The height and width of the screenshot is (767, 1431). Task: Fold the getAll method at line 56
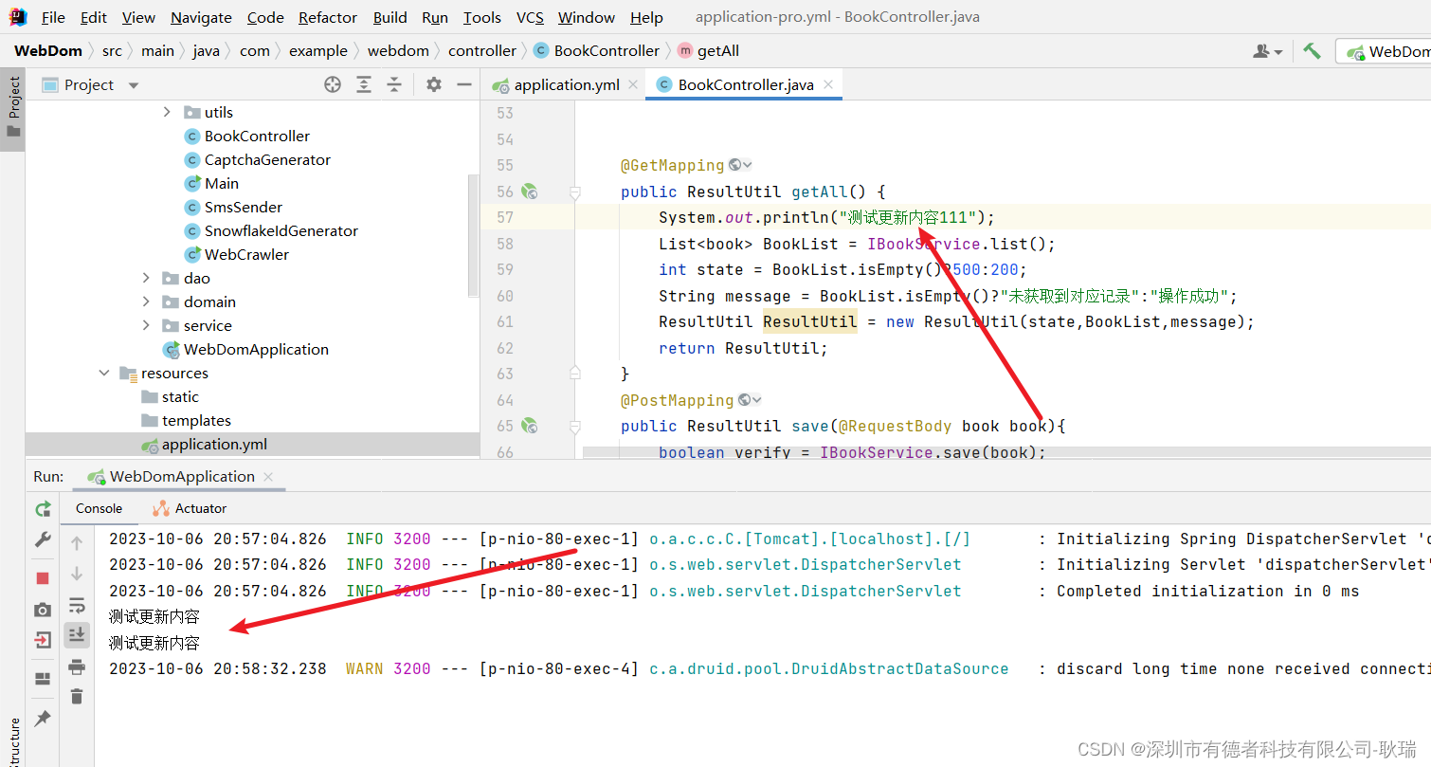[574, 192]
